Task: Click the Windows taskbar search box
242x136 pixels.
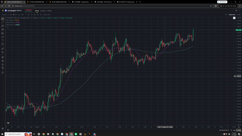Action: point(18,134)
